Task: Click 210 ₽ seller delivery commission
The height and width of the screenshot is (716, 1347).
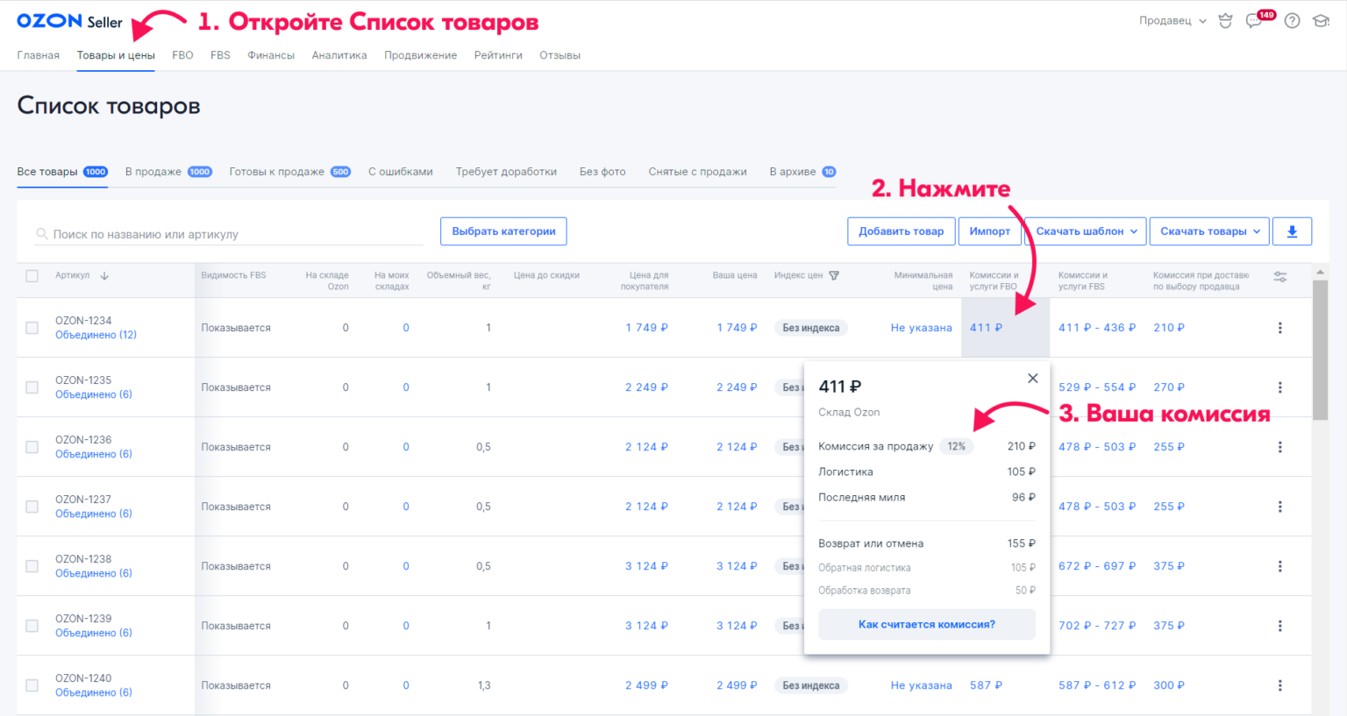Action: click(1169, 328)
